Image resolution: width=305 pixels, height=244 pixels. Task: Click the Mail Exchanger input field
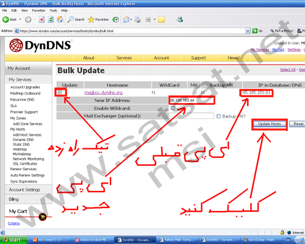192,116
